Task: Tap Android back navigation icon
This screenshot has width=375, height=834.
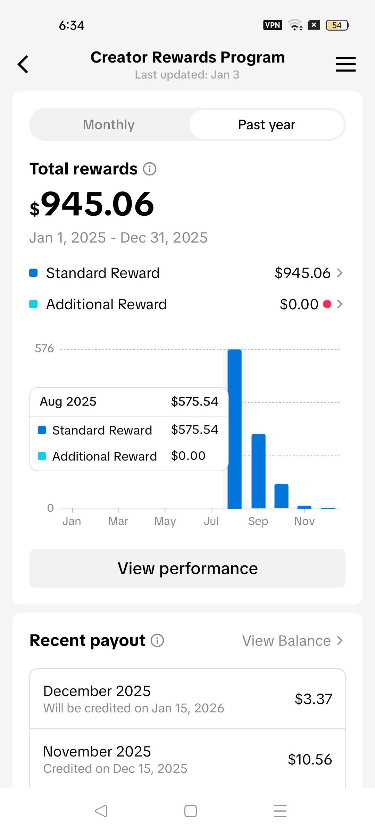Action: coord(101,811)
